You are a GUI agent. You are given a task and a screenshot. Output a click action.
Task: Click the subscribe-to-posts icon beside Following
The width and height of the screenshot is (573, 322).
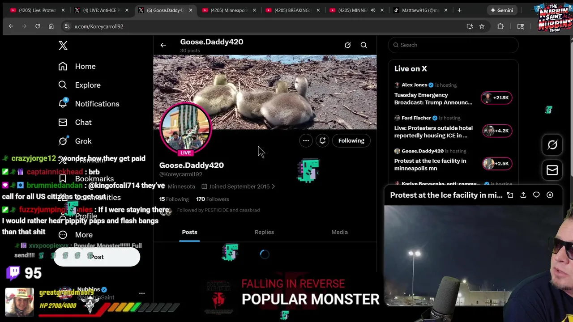[x=322, y=140]
